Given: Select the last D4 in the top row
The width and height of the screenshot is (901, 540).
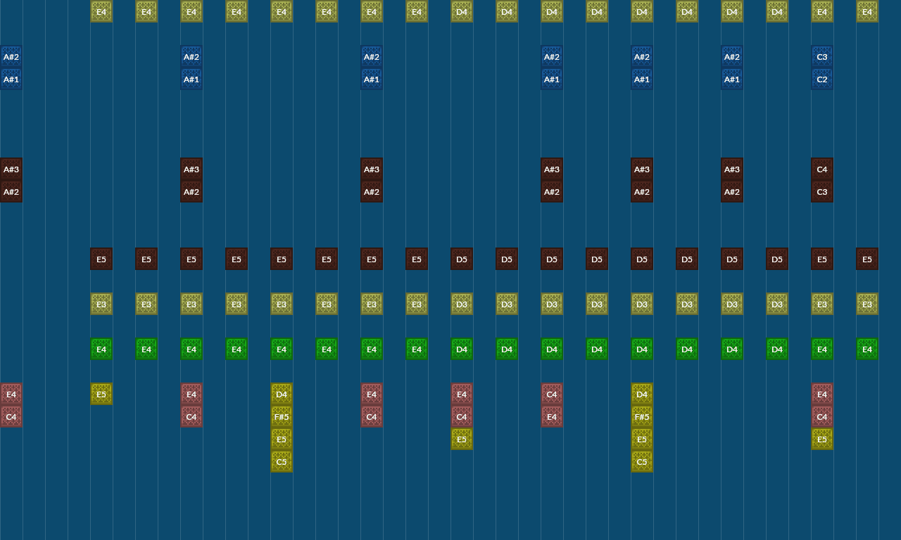Looking at the screenshot, I should 777,11.
